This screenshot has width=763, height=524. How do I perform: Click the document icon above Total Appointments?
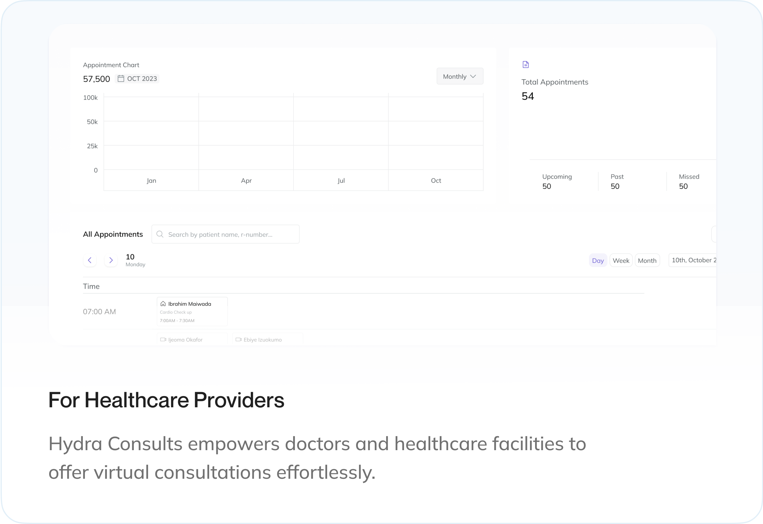(526, 65)
